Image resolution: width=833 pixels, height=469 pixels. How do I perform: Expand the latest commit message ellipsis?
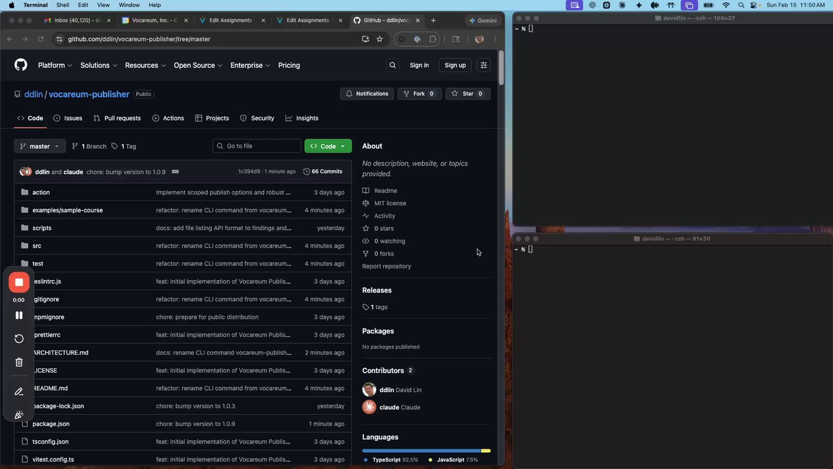coord(175,172)
